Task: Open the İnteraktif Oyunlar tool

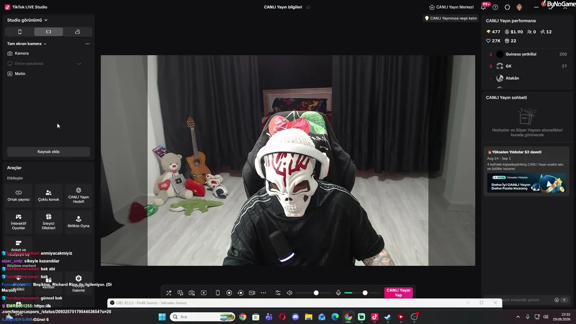Action: coord(18,222)
